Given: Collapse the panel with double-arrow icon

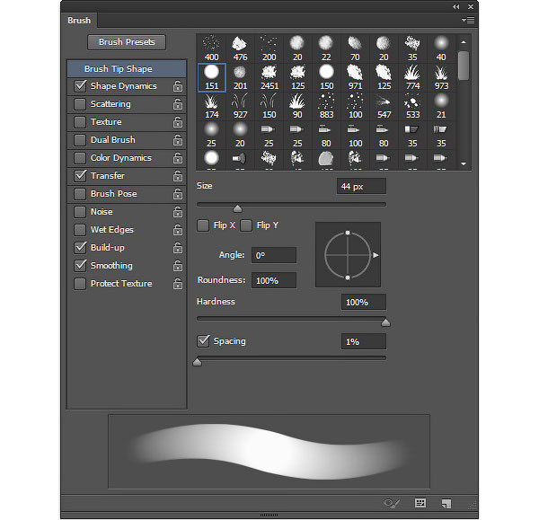Looking at the screenshot, I should tap(455, 7).
